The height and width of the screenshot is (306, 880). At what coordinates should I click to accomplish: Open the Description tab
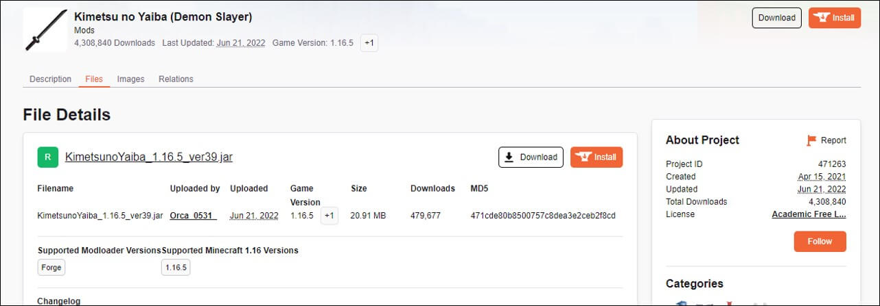point(50,79)
